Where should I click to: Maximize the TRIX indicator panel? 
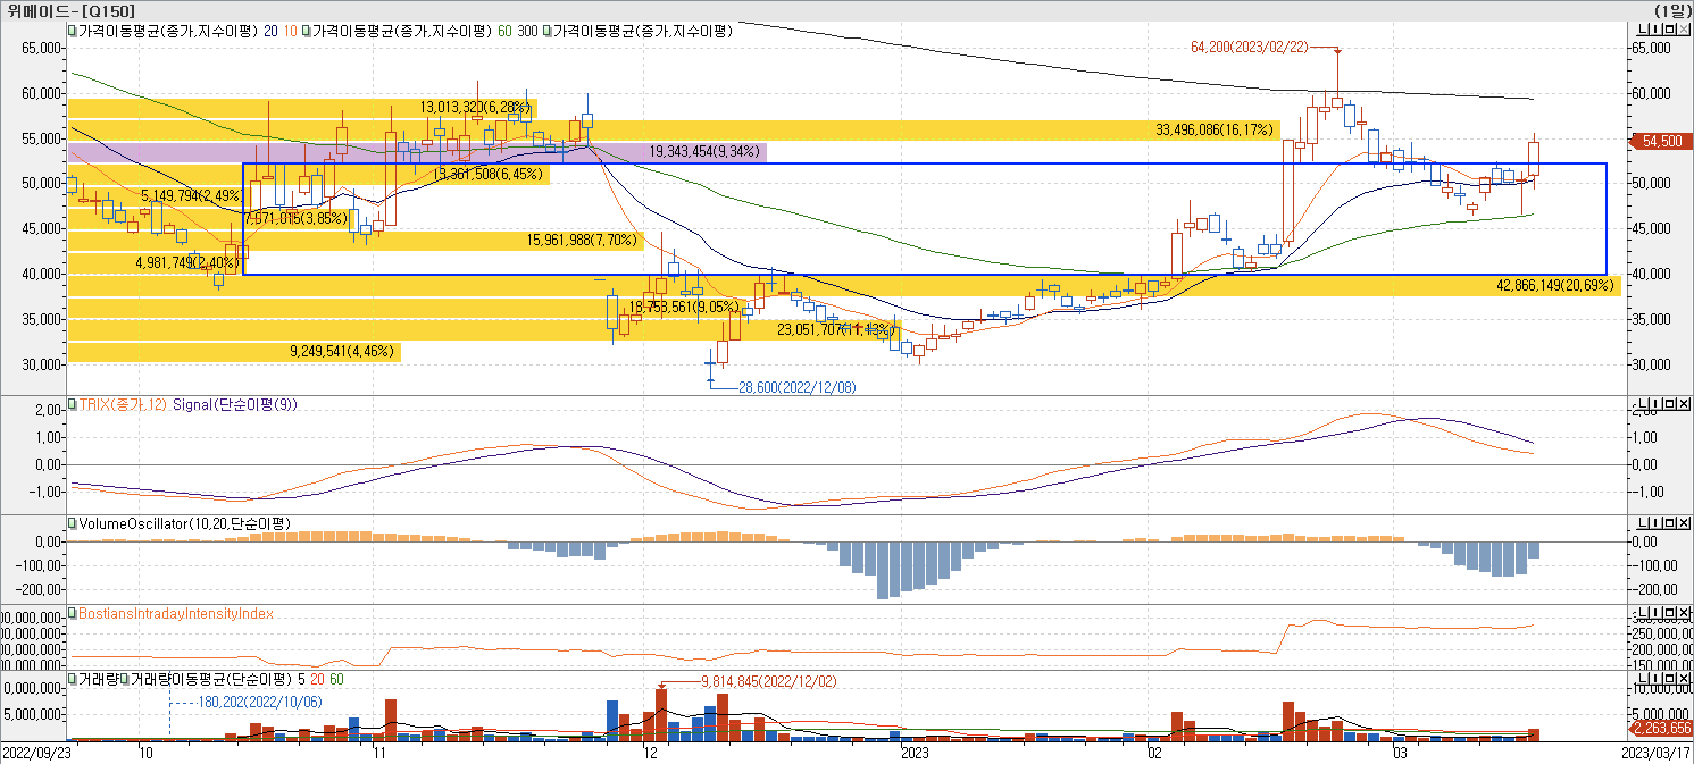1671,404
